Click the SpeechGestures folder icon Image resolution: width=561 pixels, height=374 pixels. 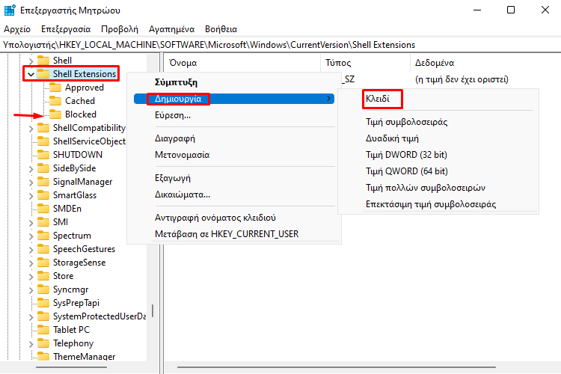click(43, 249)
